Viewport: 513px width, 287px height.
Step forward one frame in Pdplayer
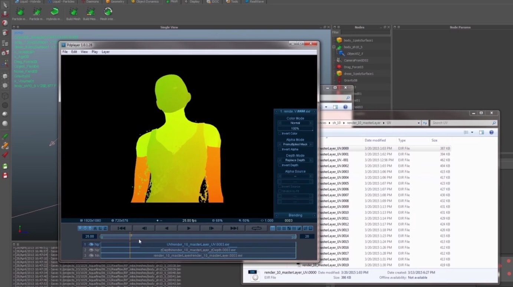point(211,228)
